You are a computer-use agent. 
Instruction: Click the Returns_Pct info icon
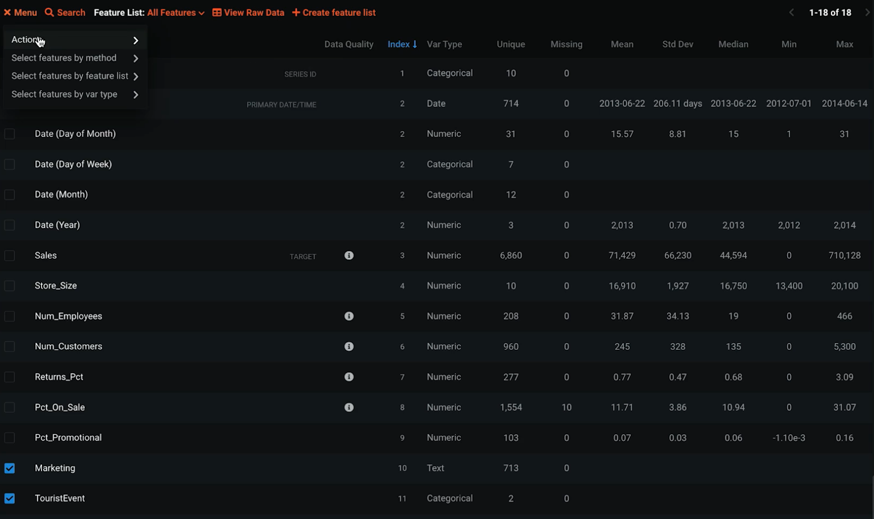click(x=349, y=377)
